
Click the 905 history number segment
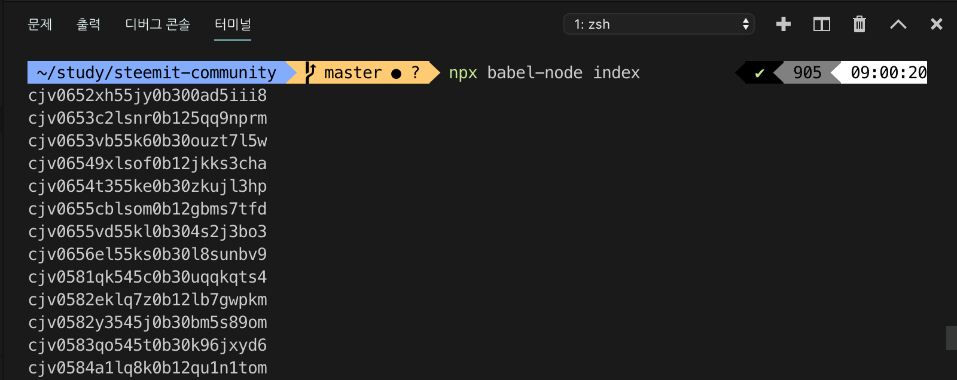tap(807, 73)
